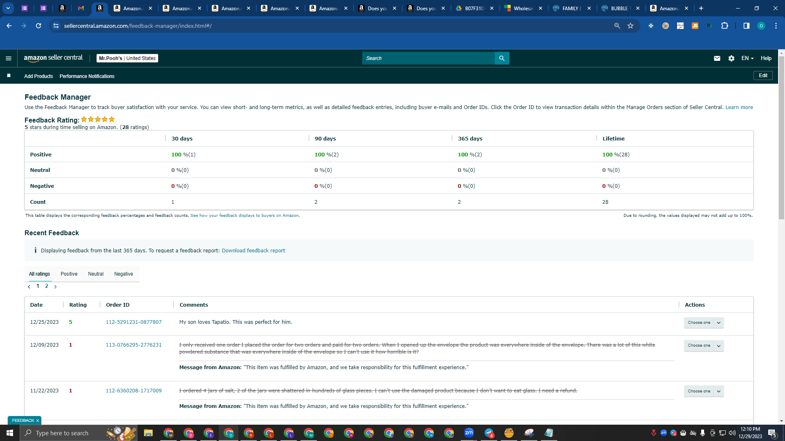Open the Chrome three-dot menu

coord(776,26)
